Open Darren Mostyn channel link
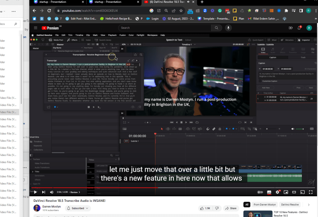318x217 pixels. point(52,206)
